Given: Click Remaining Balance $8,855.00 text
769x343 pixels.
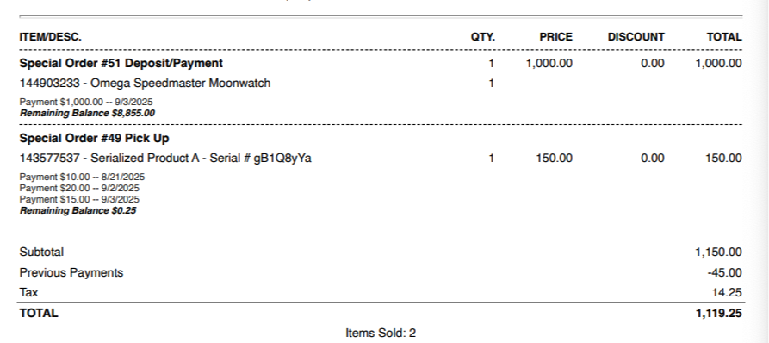Looking at the screenshot, I should click(87, 114).
